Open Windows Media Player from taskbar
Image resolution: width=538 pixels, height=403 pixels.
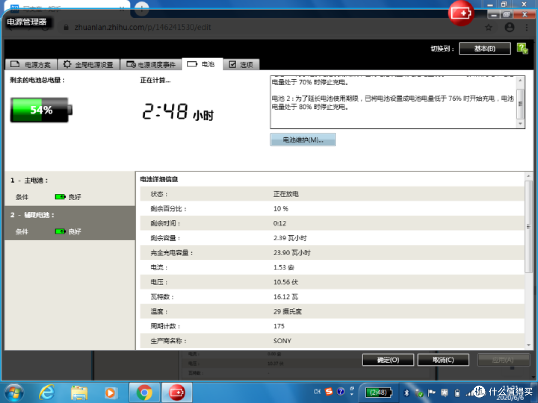pyautogui.click(x=110, y=393)
